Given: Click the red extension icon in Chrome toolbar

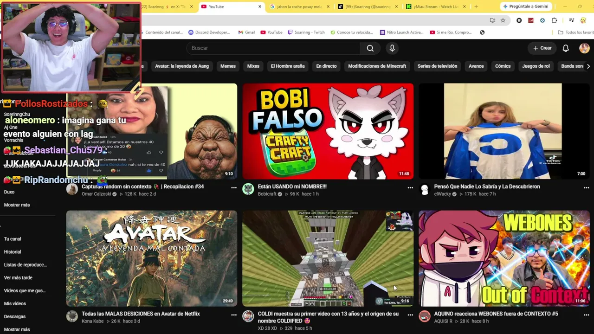Looking at the screenshot, I should (x=530, y=20).
